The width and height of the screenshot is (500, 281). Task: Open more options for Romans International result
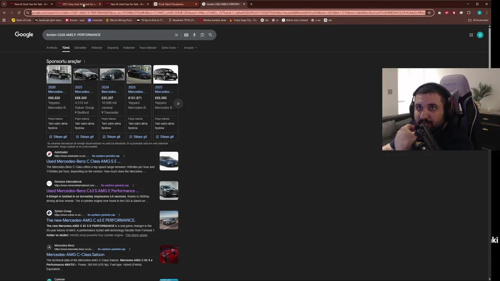click(133, 185)
